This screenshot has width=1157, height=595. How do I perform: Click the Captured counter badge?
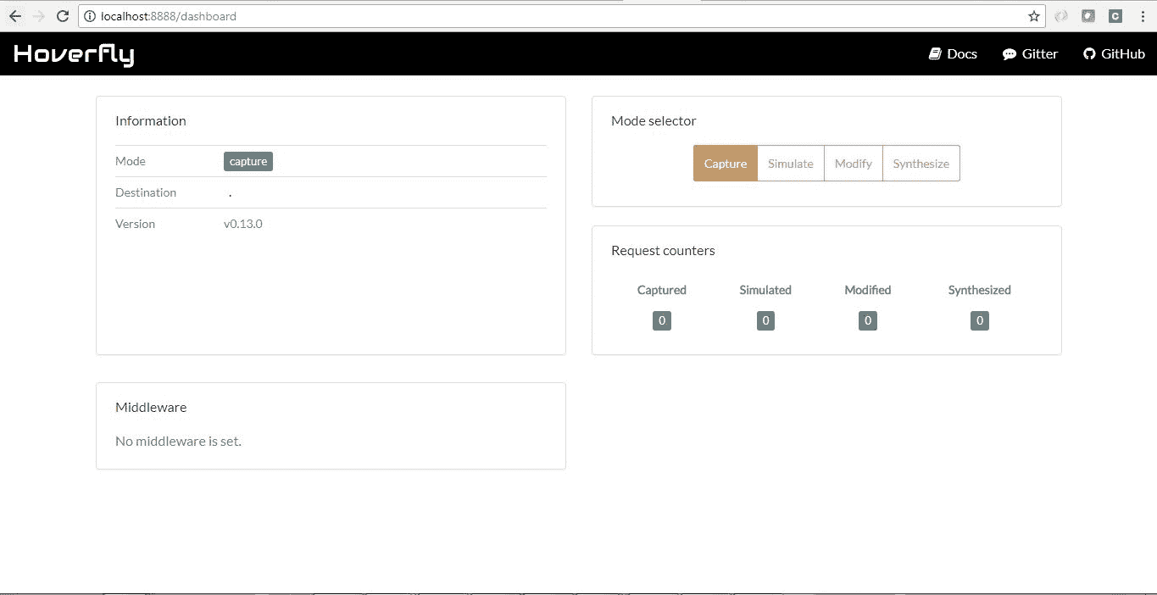point(662,320)
